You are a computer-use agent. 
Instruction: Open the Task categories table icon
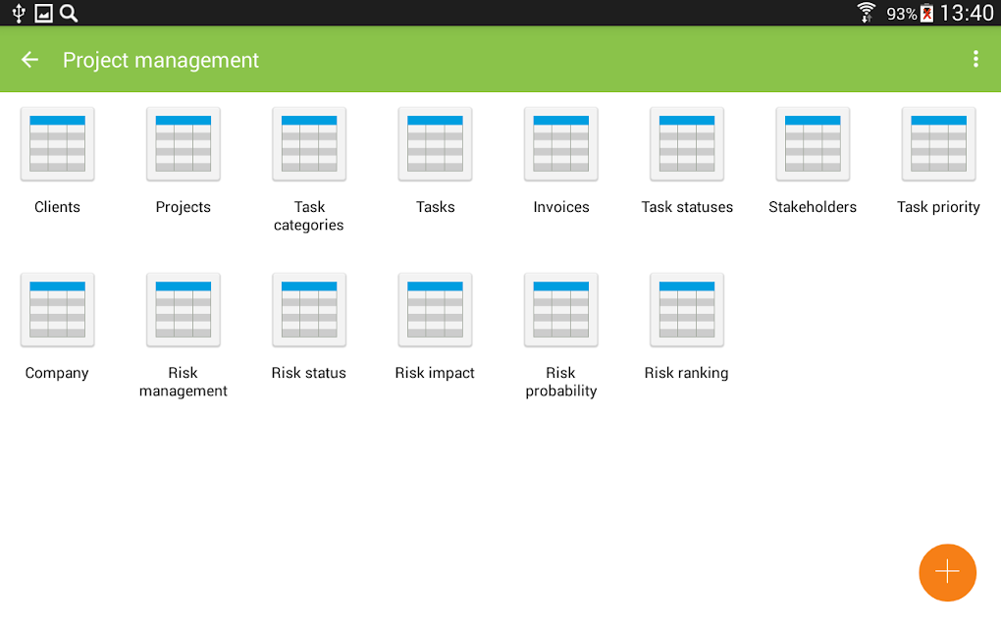pyautogui.click(x=309, y=144)
